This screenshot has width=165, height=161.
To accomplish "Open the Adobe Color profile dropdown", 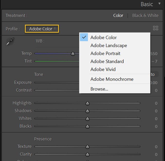I will 42,29.
